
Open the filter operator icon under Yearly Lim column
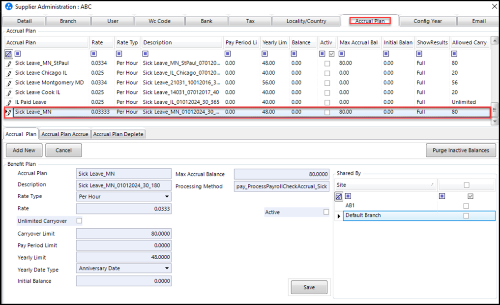[x=265, y=54]
